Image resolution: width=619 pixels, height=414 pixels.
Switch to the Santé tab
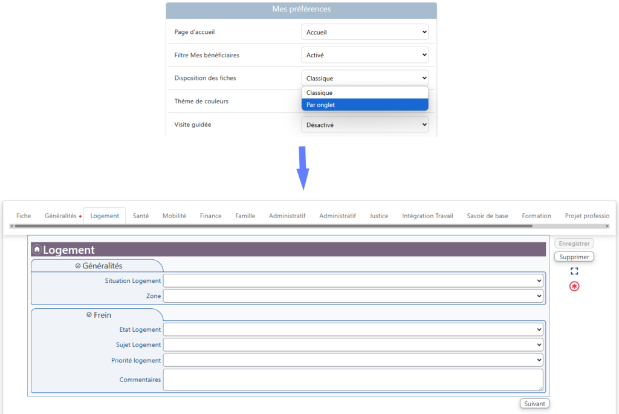(141, 216)
